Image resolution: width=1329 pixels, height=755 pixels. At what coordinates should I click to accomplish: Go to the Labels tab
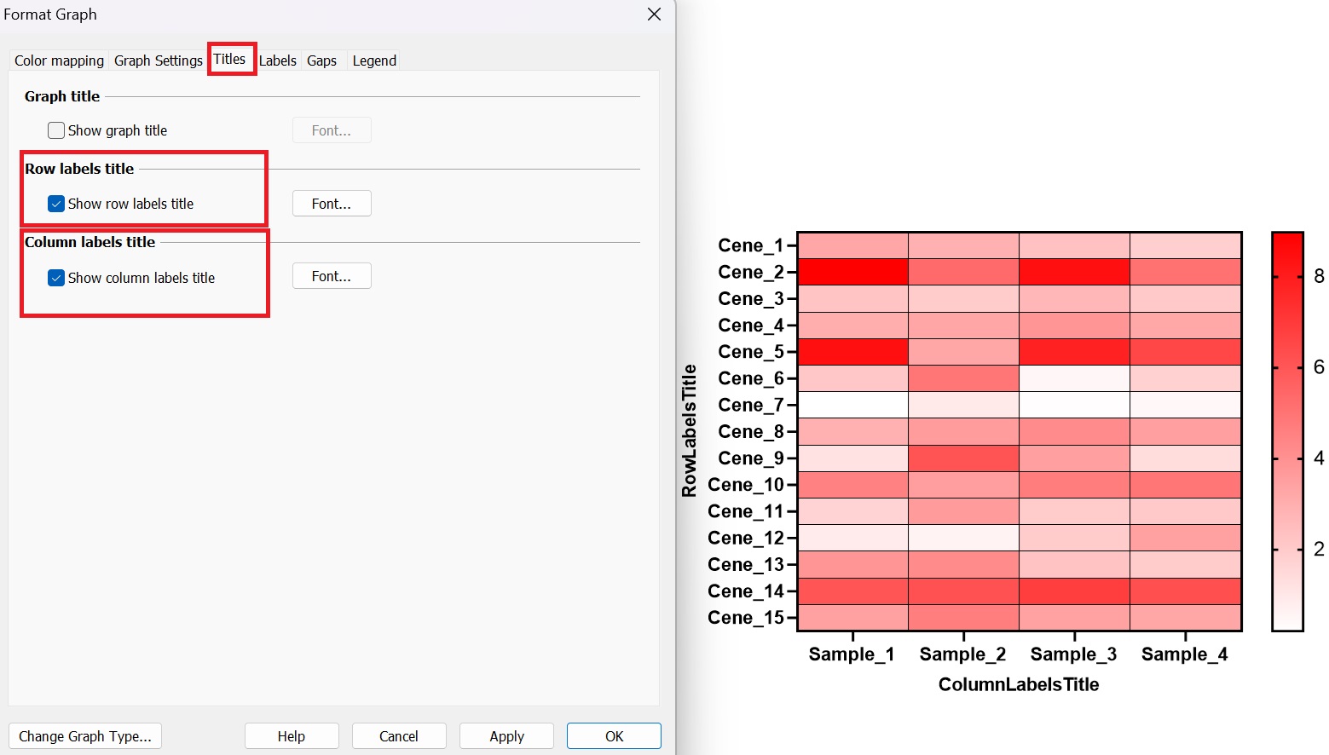coord(277,61)
